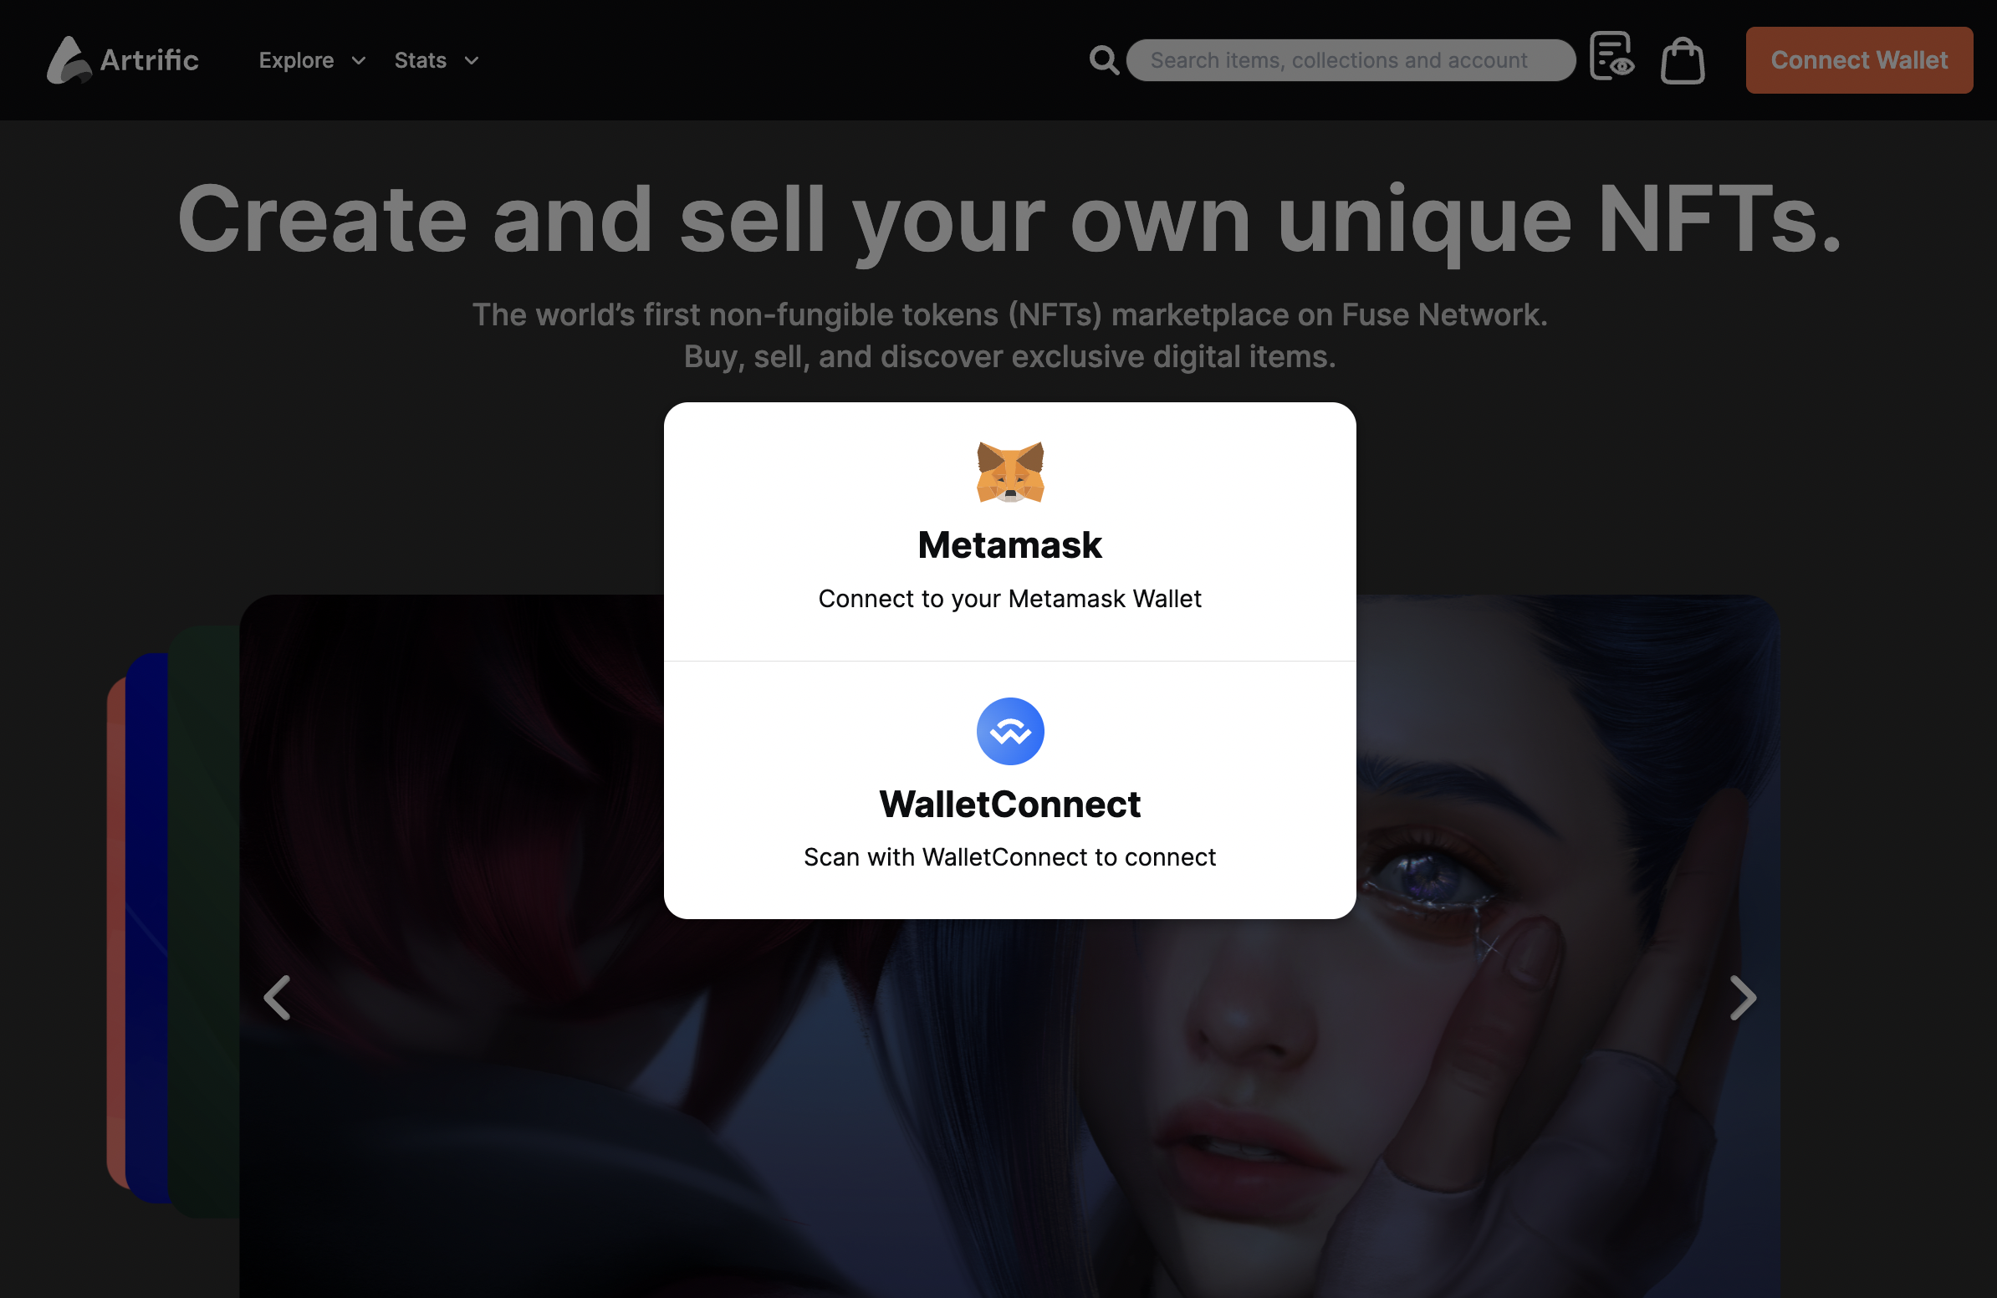Click the Connect Wallet button

pos(1858,59)
